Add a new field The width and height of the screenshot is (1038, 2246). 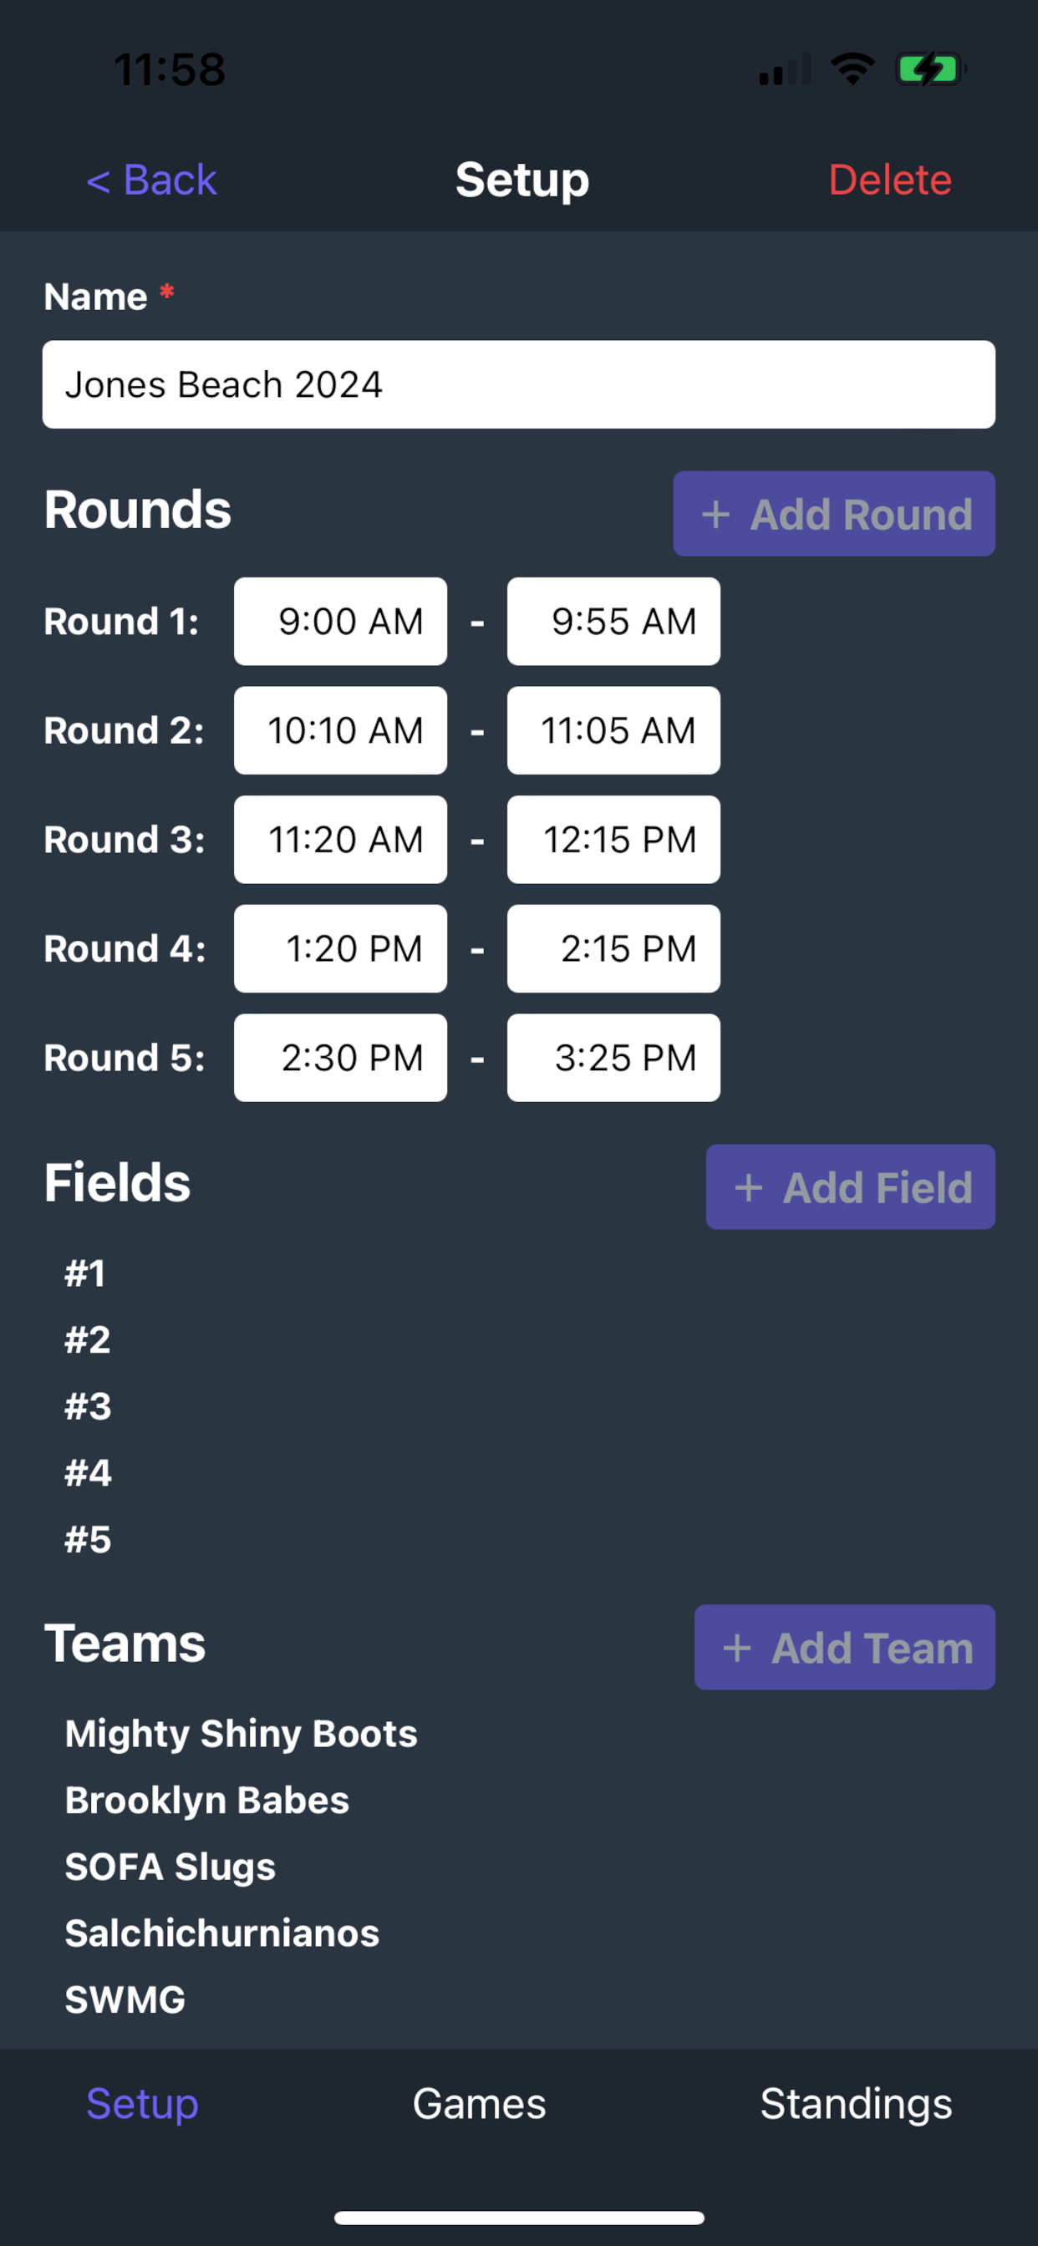tap(850, 1187)
